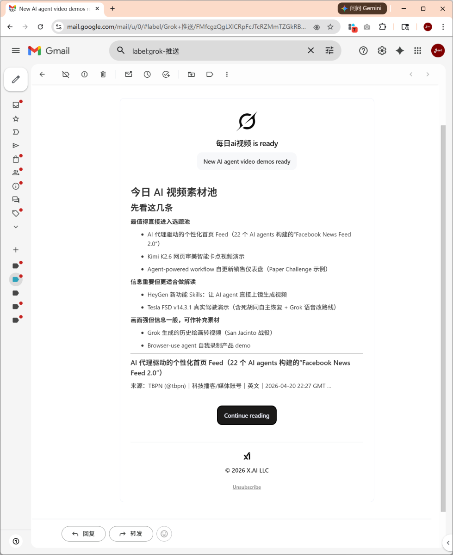Image resolution: width=453 pixels, height=555 pixels.
Task: Expand More items in the sidebar
Action: click(16, 227)
